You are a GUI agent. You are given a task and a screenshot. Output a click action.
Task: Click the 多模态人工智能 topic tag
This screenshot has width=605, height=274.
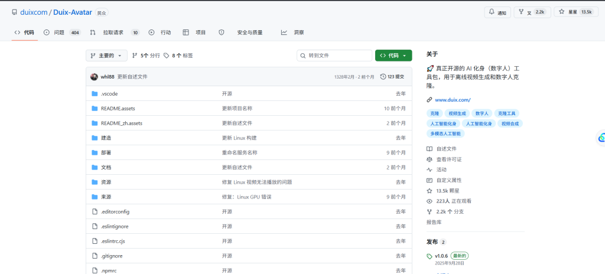point(445,133)
